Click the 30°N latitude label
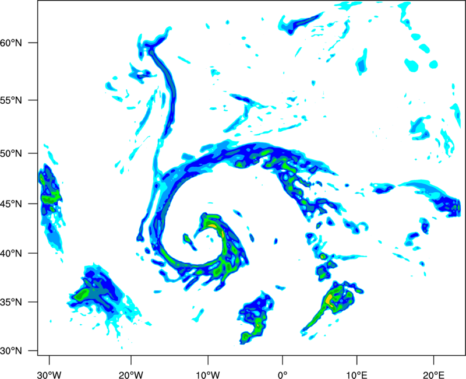 pyautogui.click(x=11, y=351)
